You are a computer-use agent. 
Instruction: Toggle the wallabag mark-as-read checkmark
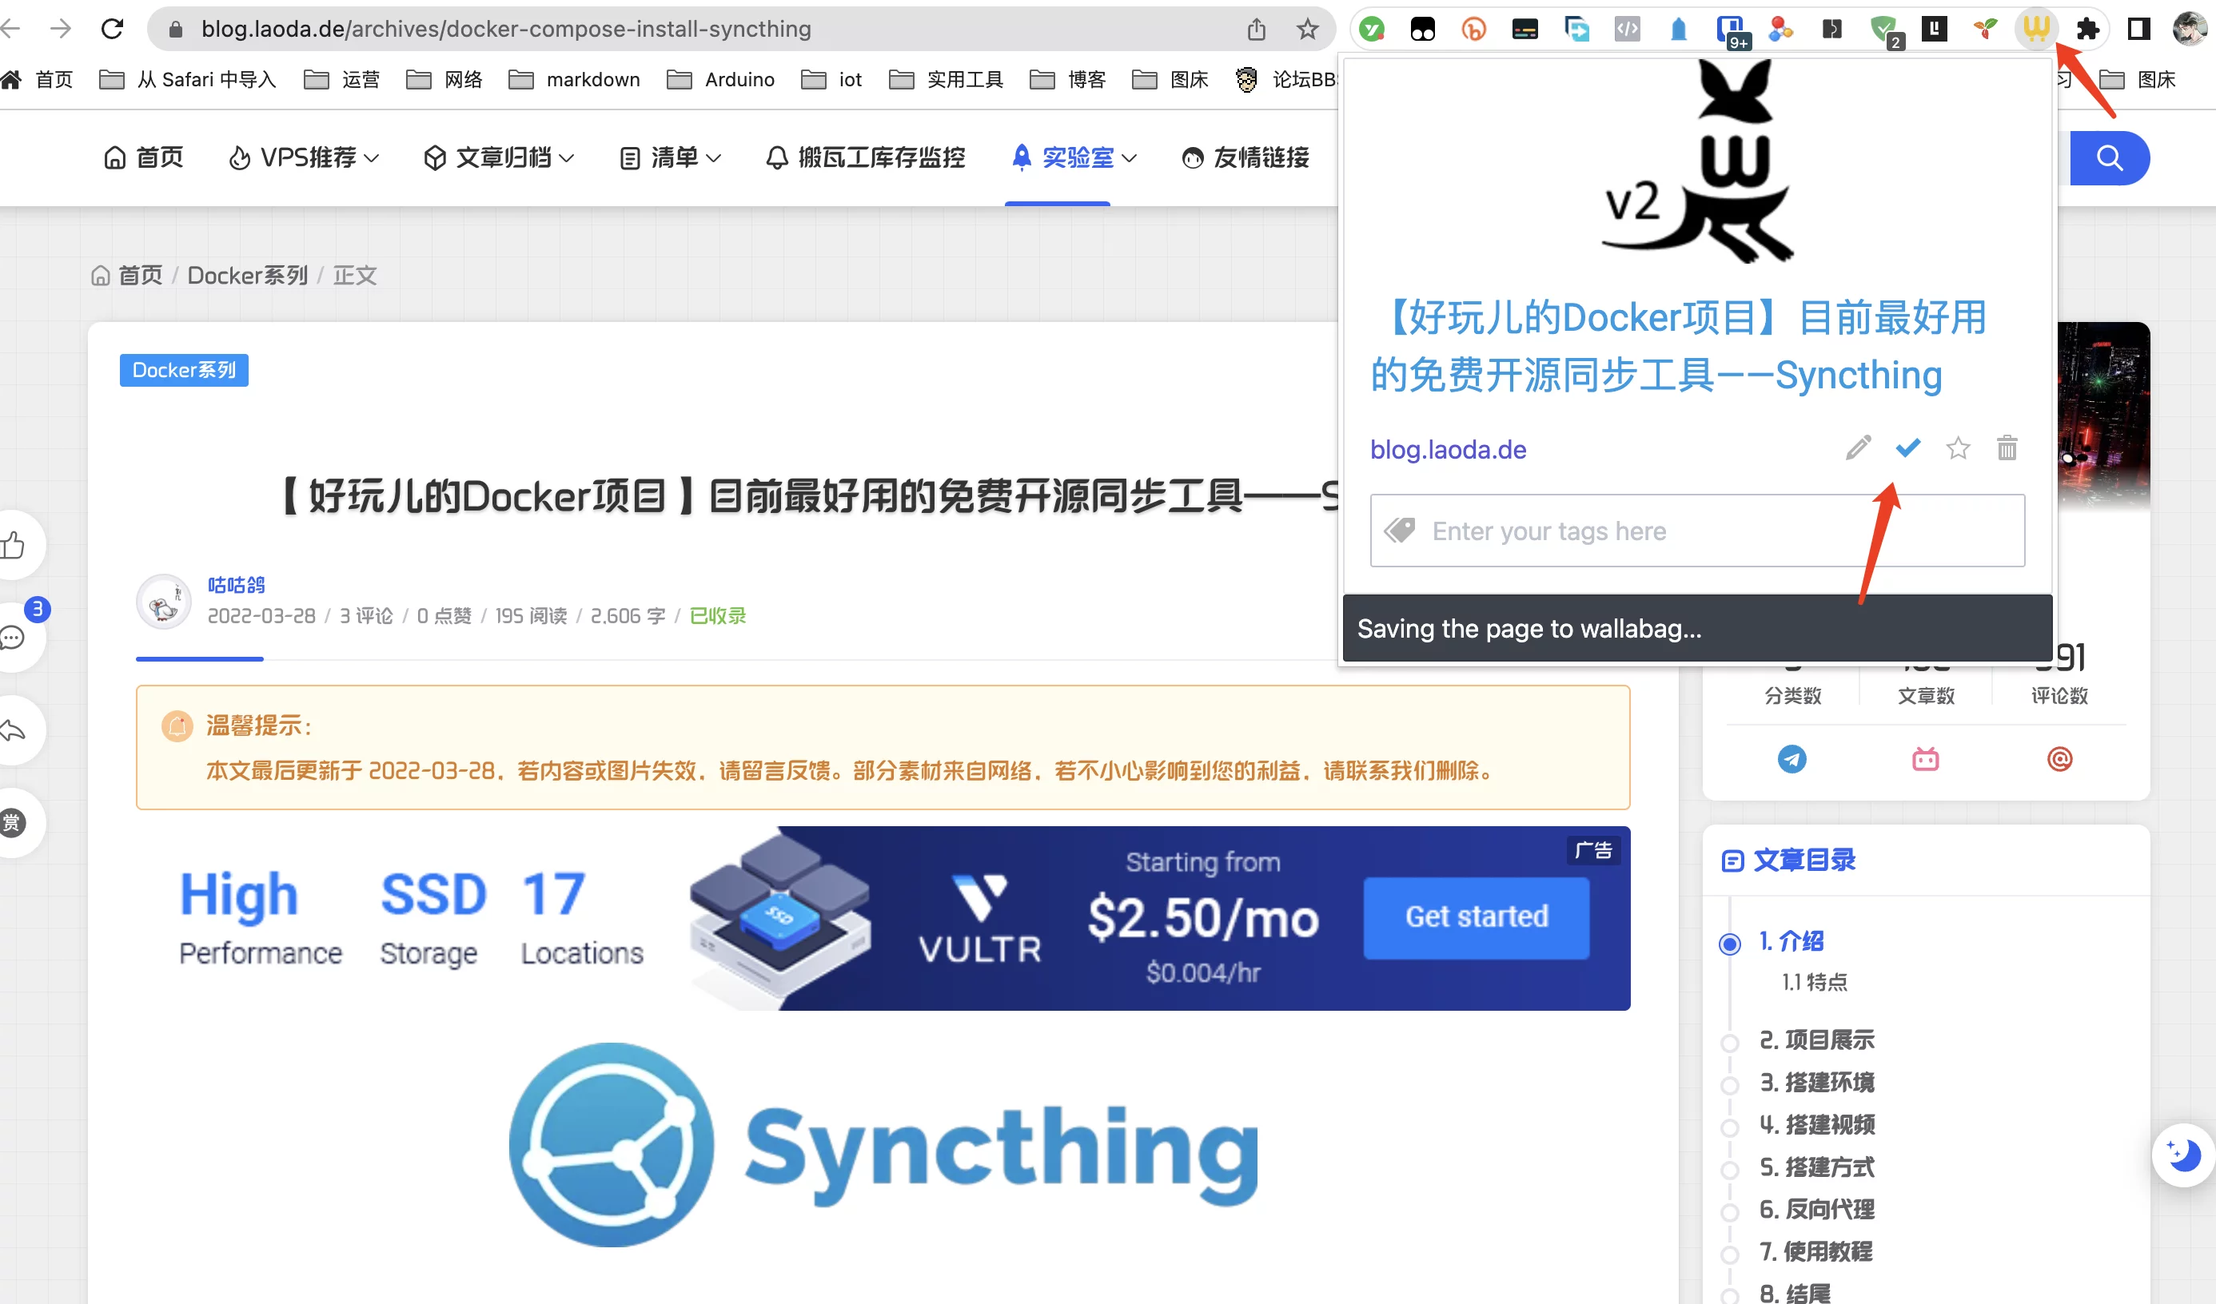1907,448
